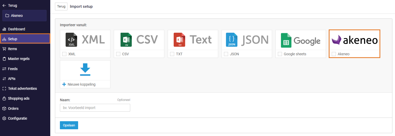
Task: Select the CSV spreadsheet icon
Action: coord(126,40)
